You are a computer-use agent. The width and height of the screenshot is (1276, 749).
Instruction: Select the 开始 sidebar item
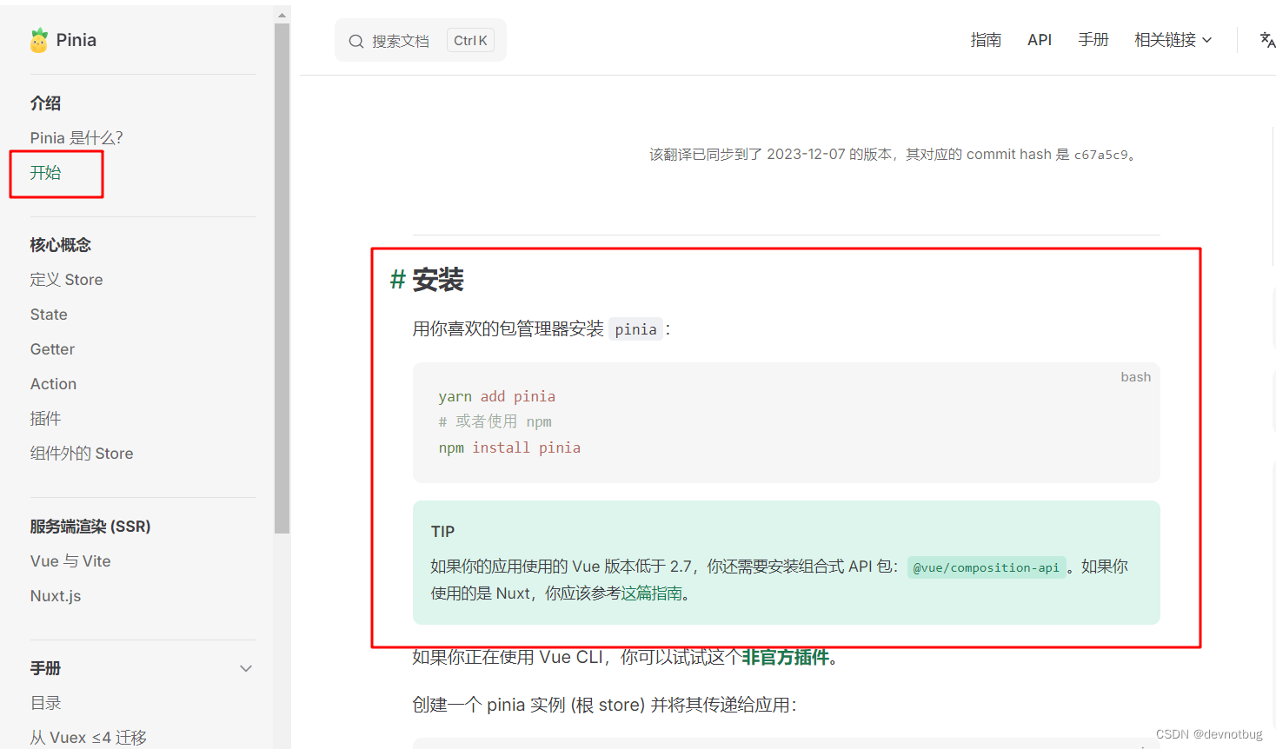click(x=45, y=173)
